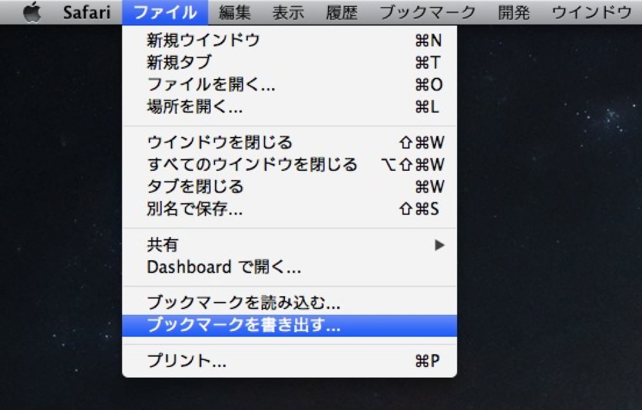The width and height of the screenshot is (642, 410).
Task: Select 場所を開く… menu item
Action: pos(290,107)
